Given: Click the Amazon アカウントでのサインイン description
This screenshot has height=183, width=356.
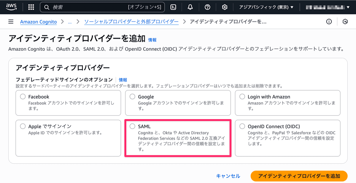Looking at the screenshot, I should click(292, 106).
